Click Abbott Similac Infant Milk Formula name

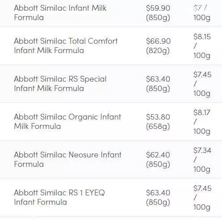[60, 12]
